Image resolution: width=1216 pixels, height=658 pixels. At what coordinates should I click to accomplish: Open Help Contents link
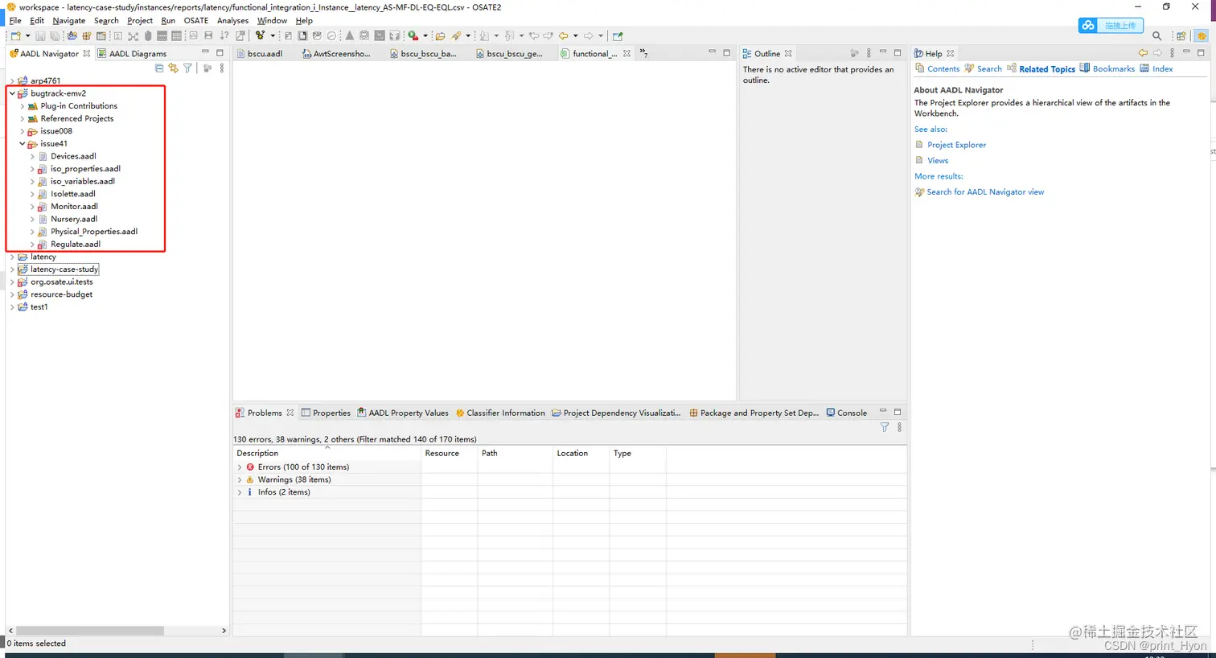[x=943, y=68]
